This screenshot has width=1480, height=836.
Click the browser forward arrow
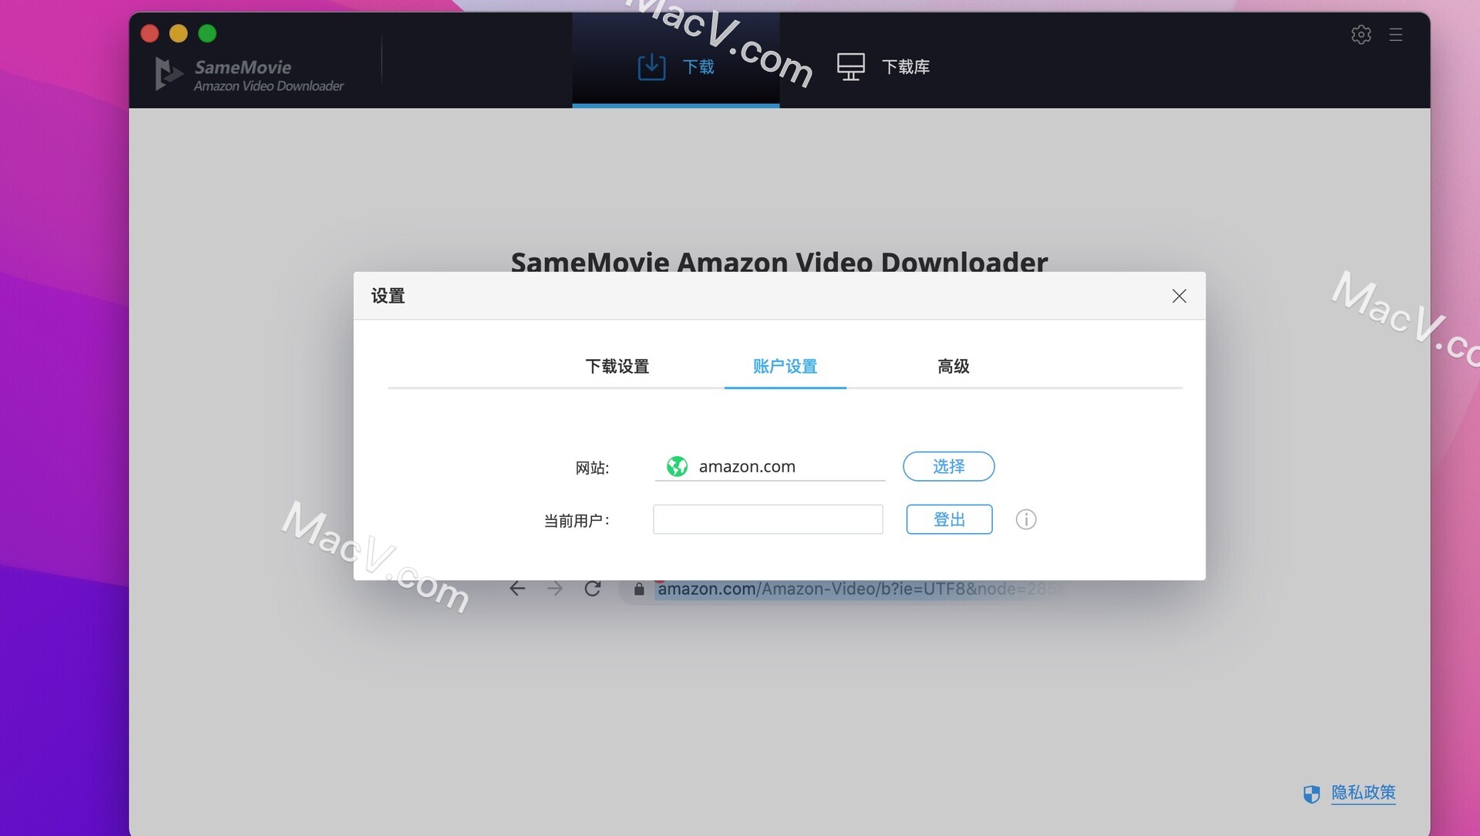(x=555, y=589)
